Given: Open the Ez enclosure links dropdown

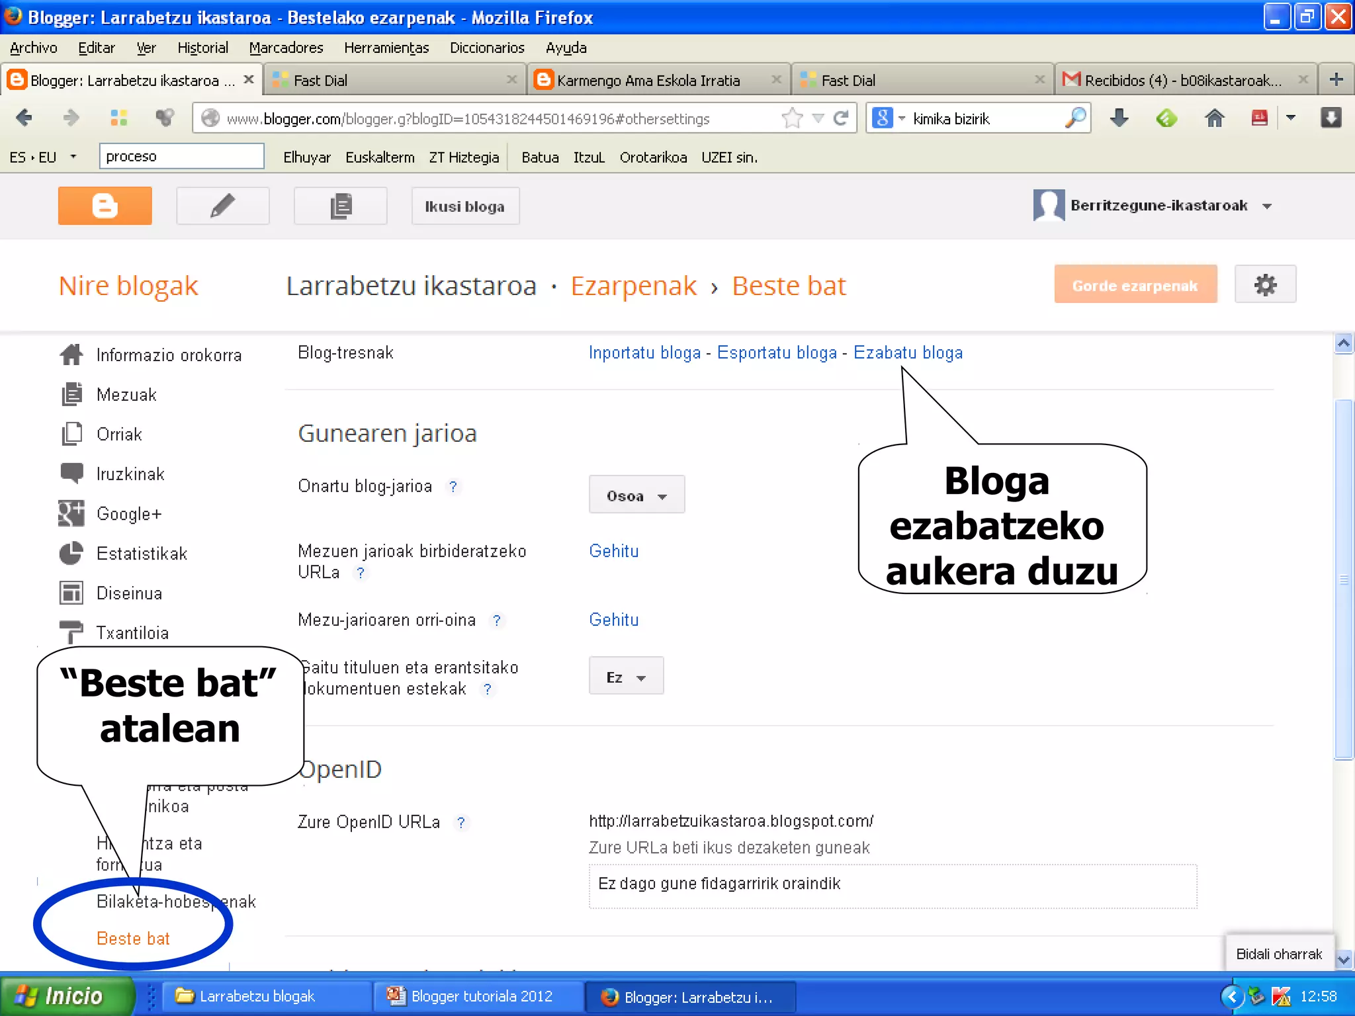Looking at the screenshot, I should 626,676.
